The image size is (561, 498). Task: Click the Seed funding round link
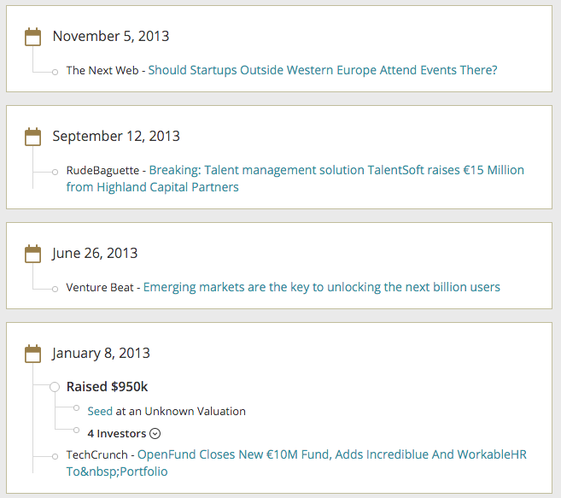point(100,411)
